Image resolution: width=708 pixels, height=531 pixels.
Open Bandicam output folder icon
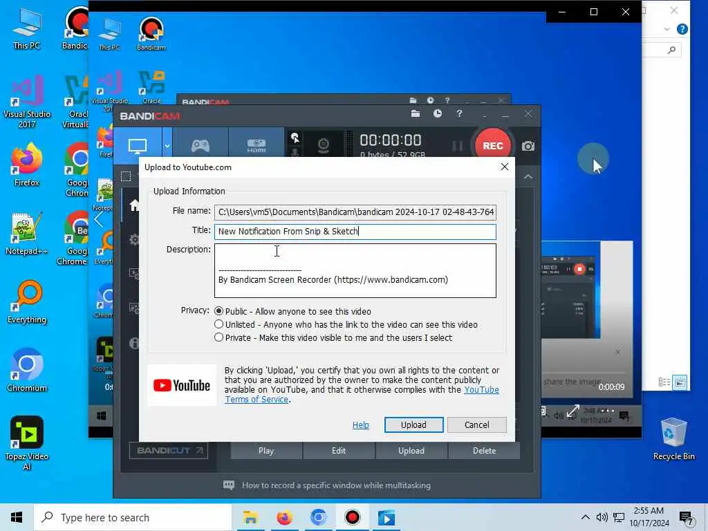416,114
